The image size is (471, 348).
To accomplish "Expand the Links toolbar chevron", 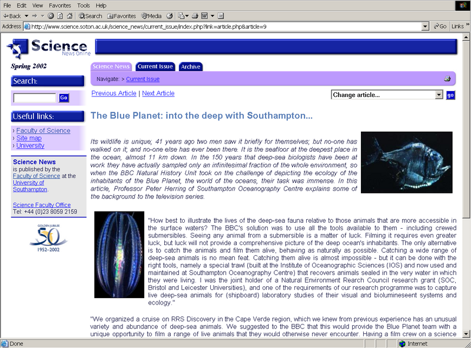I will click(467, 25).
